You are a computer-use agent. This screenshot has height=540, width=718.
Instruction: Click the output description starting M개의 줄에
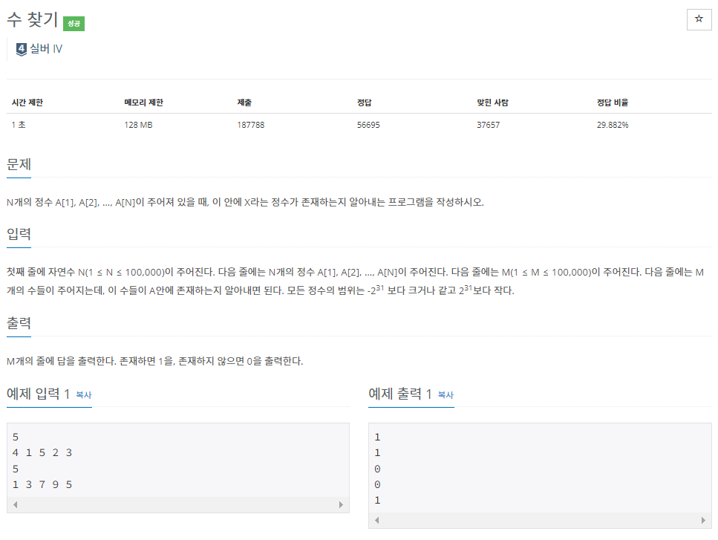(154, 361)
